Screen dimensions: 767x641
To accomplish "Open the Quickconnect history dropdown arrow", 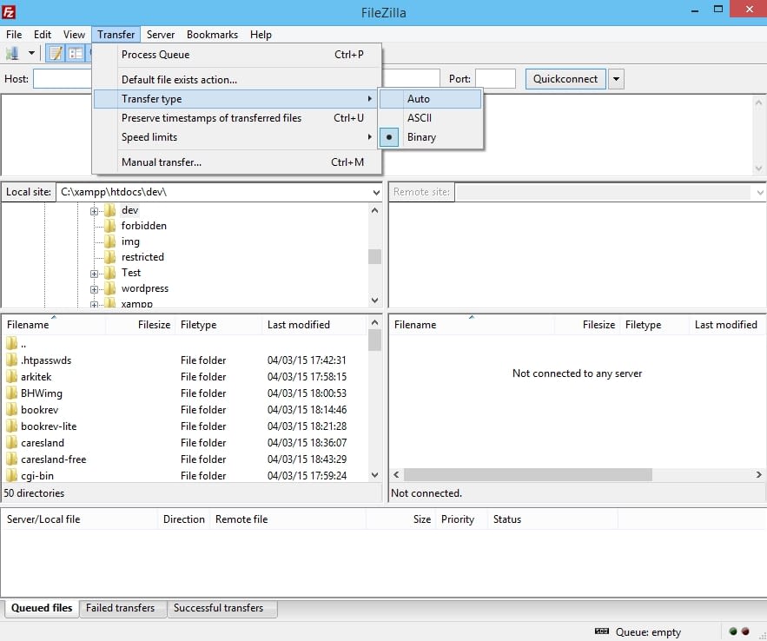I will (616, 79).
